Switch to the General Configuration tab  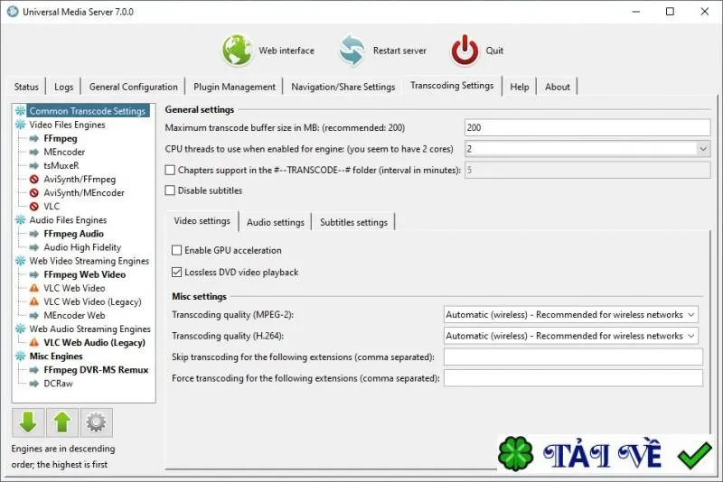coord(133,87)
